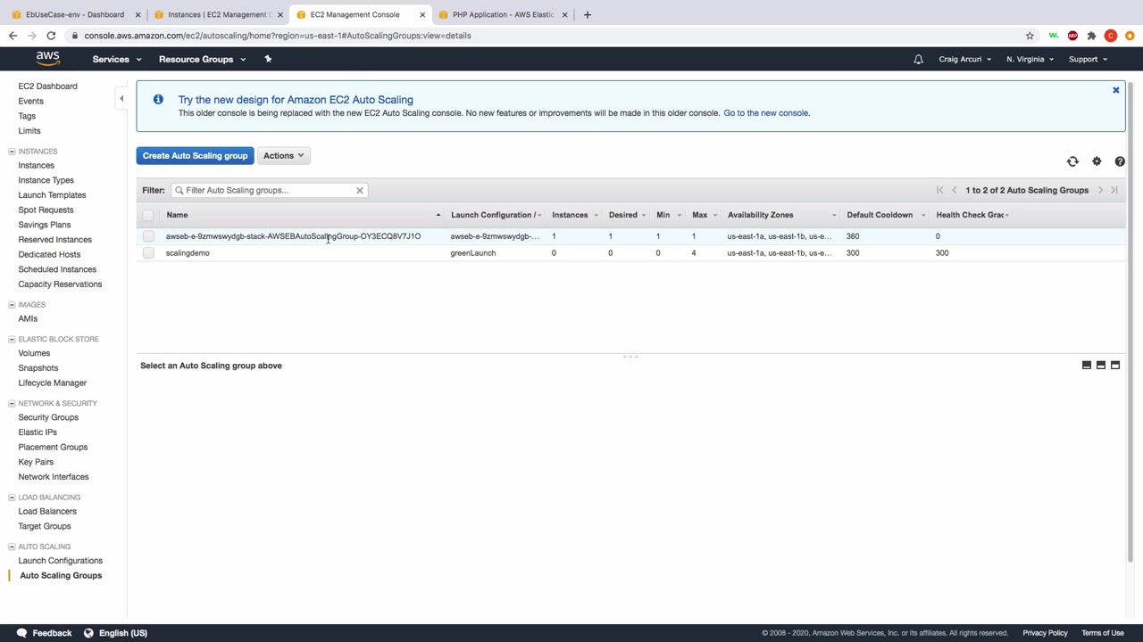This screenshot has width=1143, height=642.
Task: Tick the scalingdemo group checkbox
Action: coord(148,253)
